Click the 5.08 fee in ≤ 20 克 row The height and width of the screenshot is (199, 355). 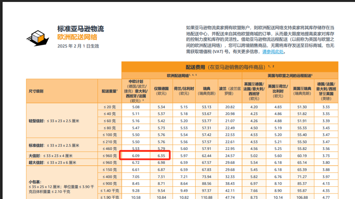point(136,107)
